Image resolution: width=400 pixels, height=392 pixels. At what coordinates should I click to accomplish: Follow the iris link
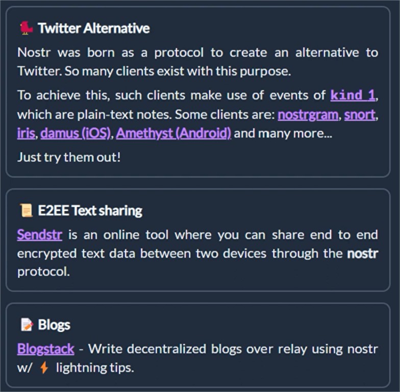click(26, 133)
